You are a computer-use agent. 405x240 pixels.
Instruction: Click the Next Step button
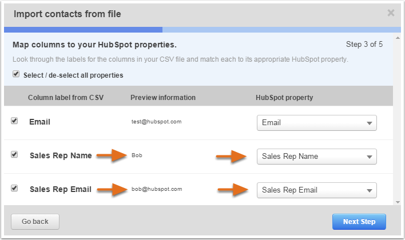pos(359,222)
